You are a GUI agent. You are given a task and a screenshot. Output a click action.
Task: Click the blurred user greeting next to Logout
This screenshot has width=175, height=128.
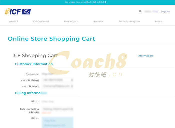tap(151, 11)
